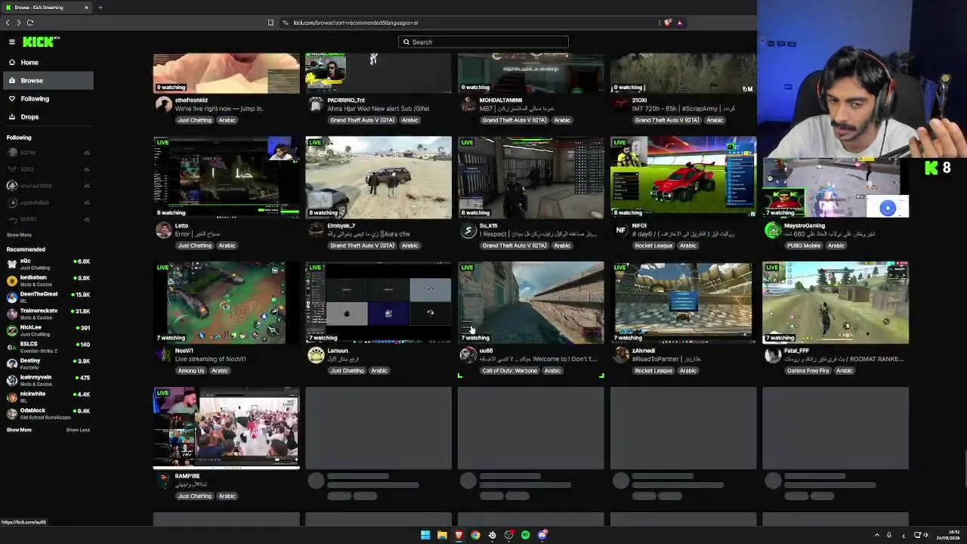The height and width of the screenshot is (544, 967).
Task: Show hidden system tray icons
Action: click(x=876, y=535)
